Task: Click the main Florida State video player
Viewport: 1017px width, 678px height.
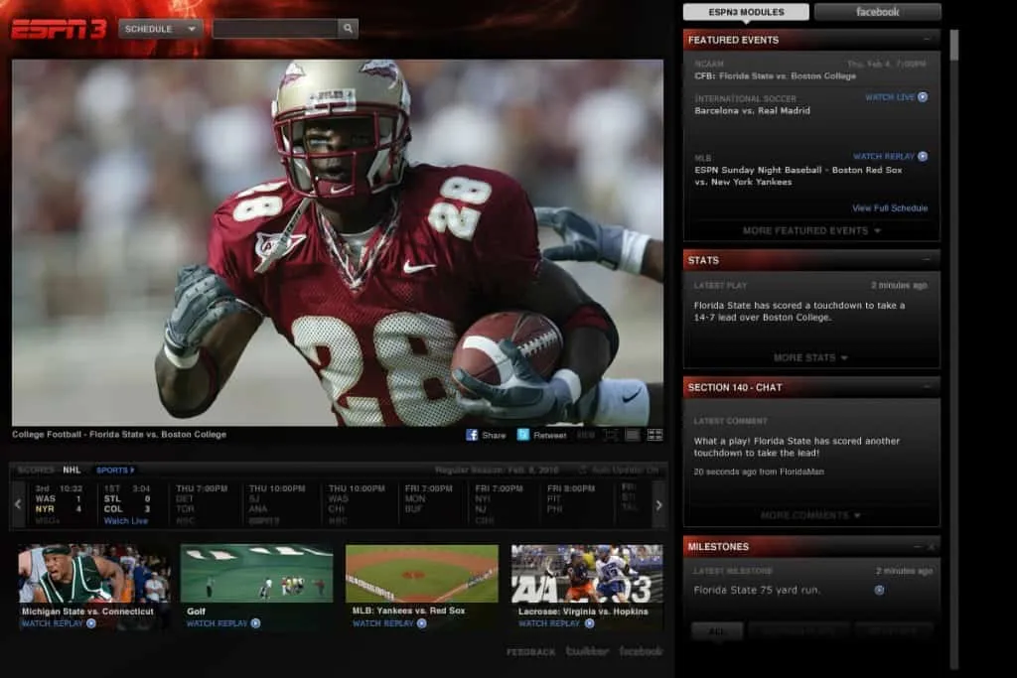Action: click(x=338, y=243)
